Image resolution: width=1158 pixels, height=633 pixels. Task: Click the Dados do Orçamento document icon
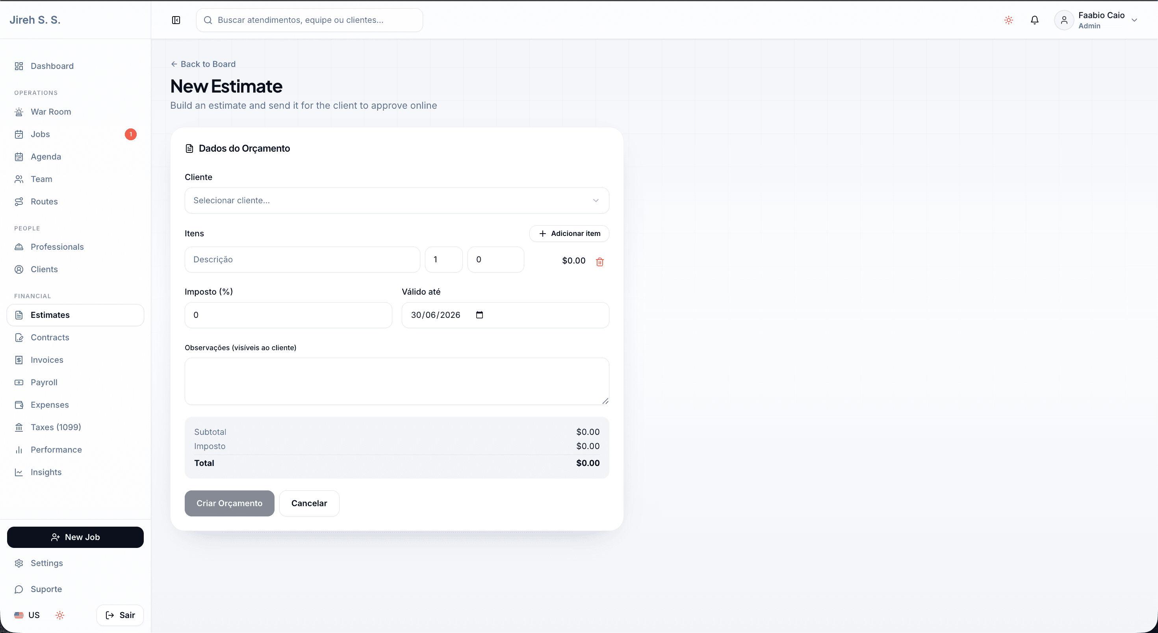point(189,149)
